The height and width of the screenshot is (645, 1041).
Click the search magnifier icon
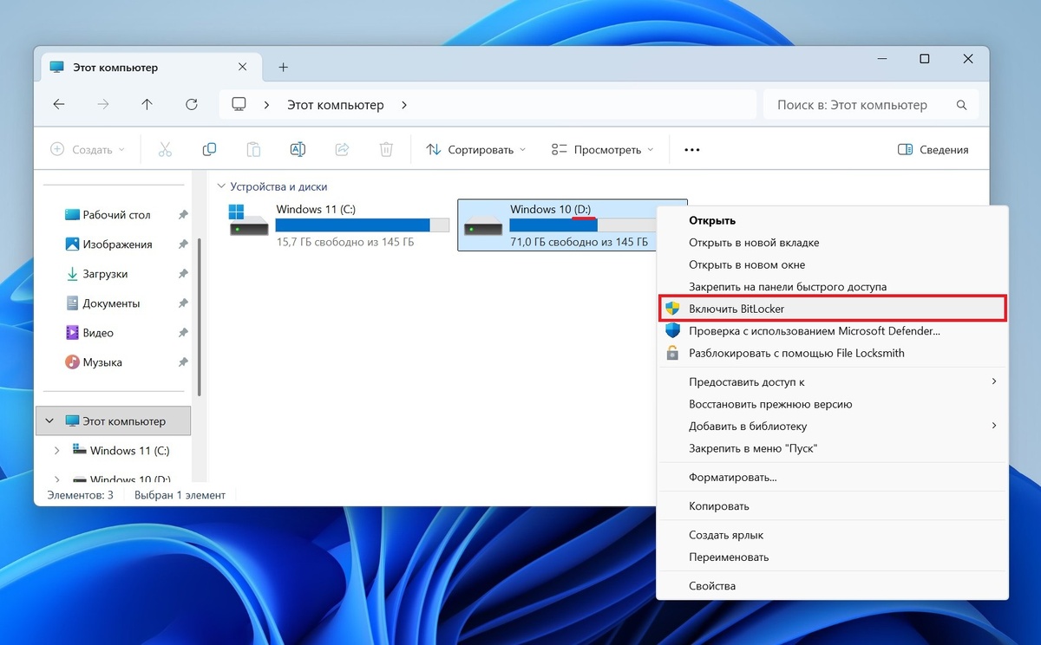click(961, 105)
